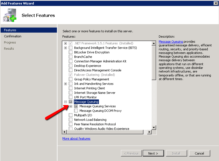Enable the Network Load Balancing feature checkbox

coord(71,120)
